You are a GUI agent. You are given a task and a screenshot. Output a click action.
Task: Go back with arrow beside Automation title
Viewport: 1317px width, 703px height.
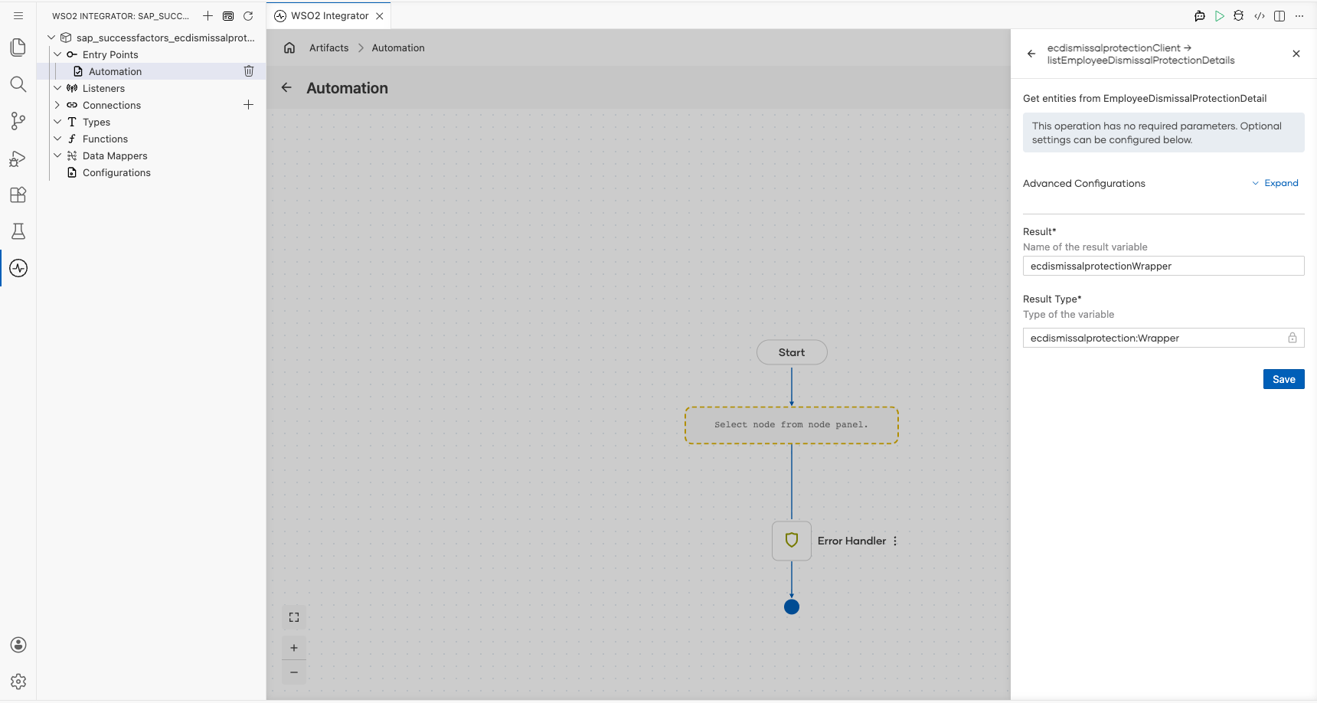[x=286, y=87]
